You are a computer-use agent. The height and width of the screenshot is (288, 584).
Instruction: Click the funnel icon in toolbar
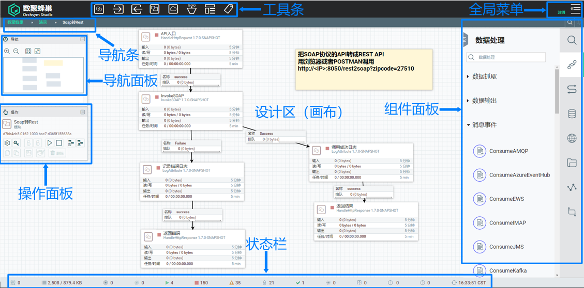[191, 9]
